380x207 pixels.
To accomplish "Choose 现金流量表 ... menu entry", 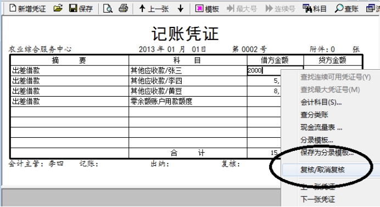I will pyautogui.click(x=321, y=127).
